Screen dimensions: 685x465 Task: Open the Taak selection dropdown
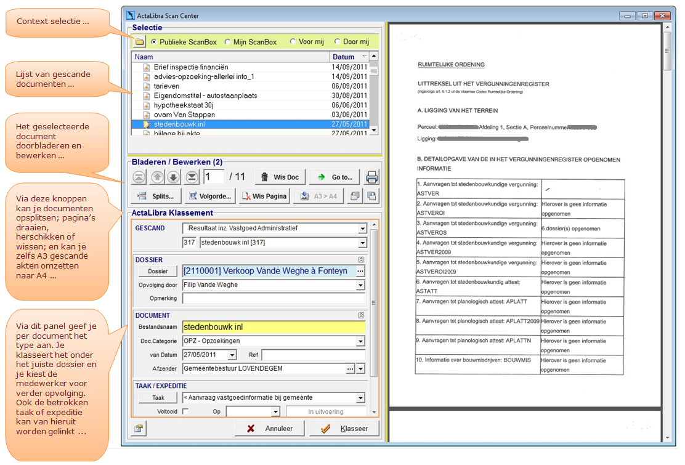(x=360, y=398)
